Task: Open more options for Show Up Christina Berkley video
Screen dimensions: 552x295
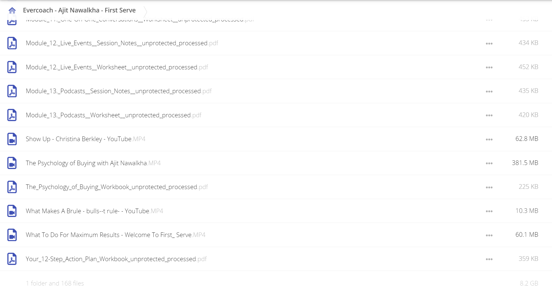Action: point(489,140)
